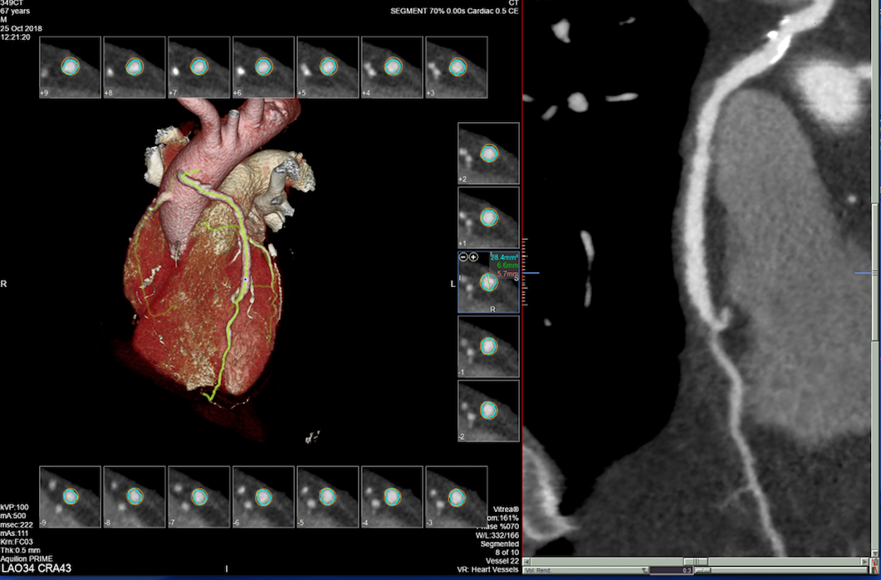The image size is (881, 580).
Task: Select the +6 cross-section thumbnail
Action: (263, 67)
